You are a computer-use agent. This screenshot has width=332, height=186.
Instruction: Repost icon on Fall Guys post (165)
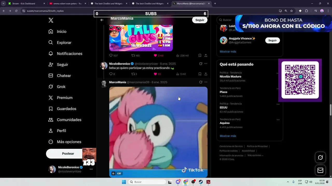tap(133, 56)
